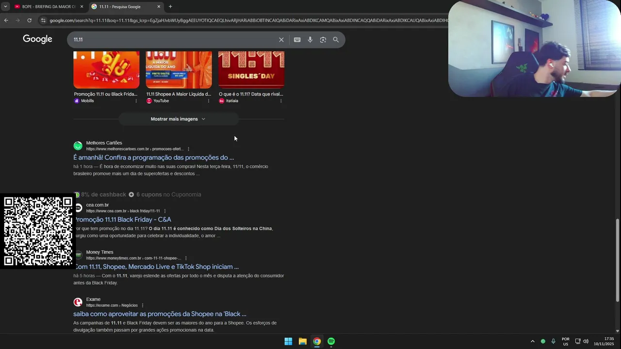
Task: Open the on-screen keyboard input tool
Action: click(x=297, y=40)
